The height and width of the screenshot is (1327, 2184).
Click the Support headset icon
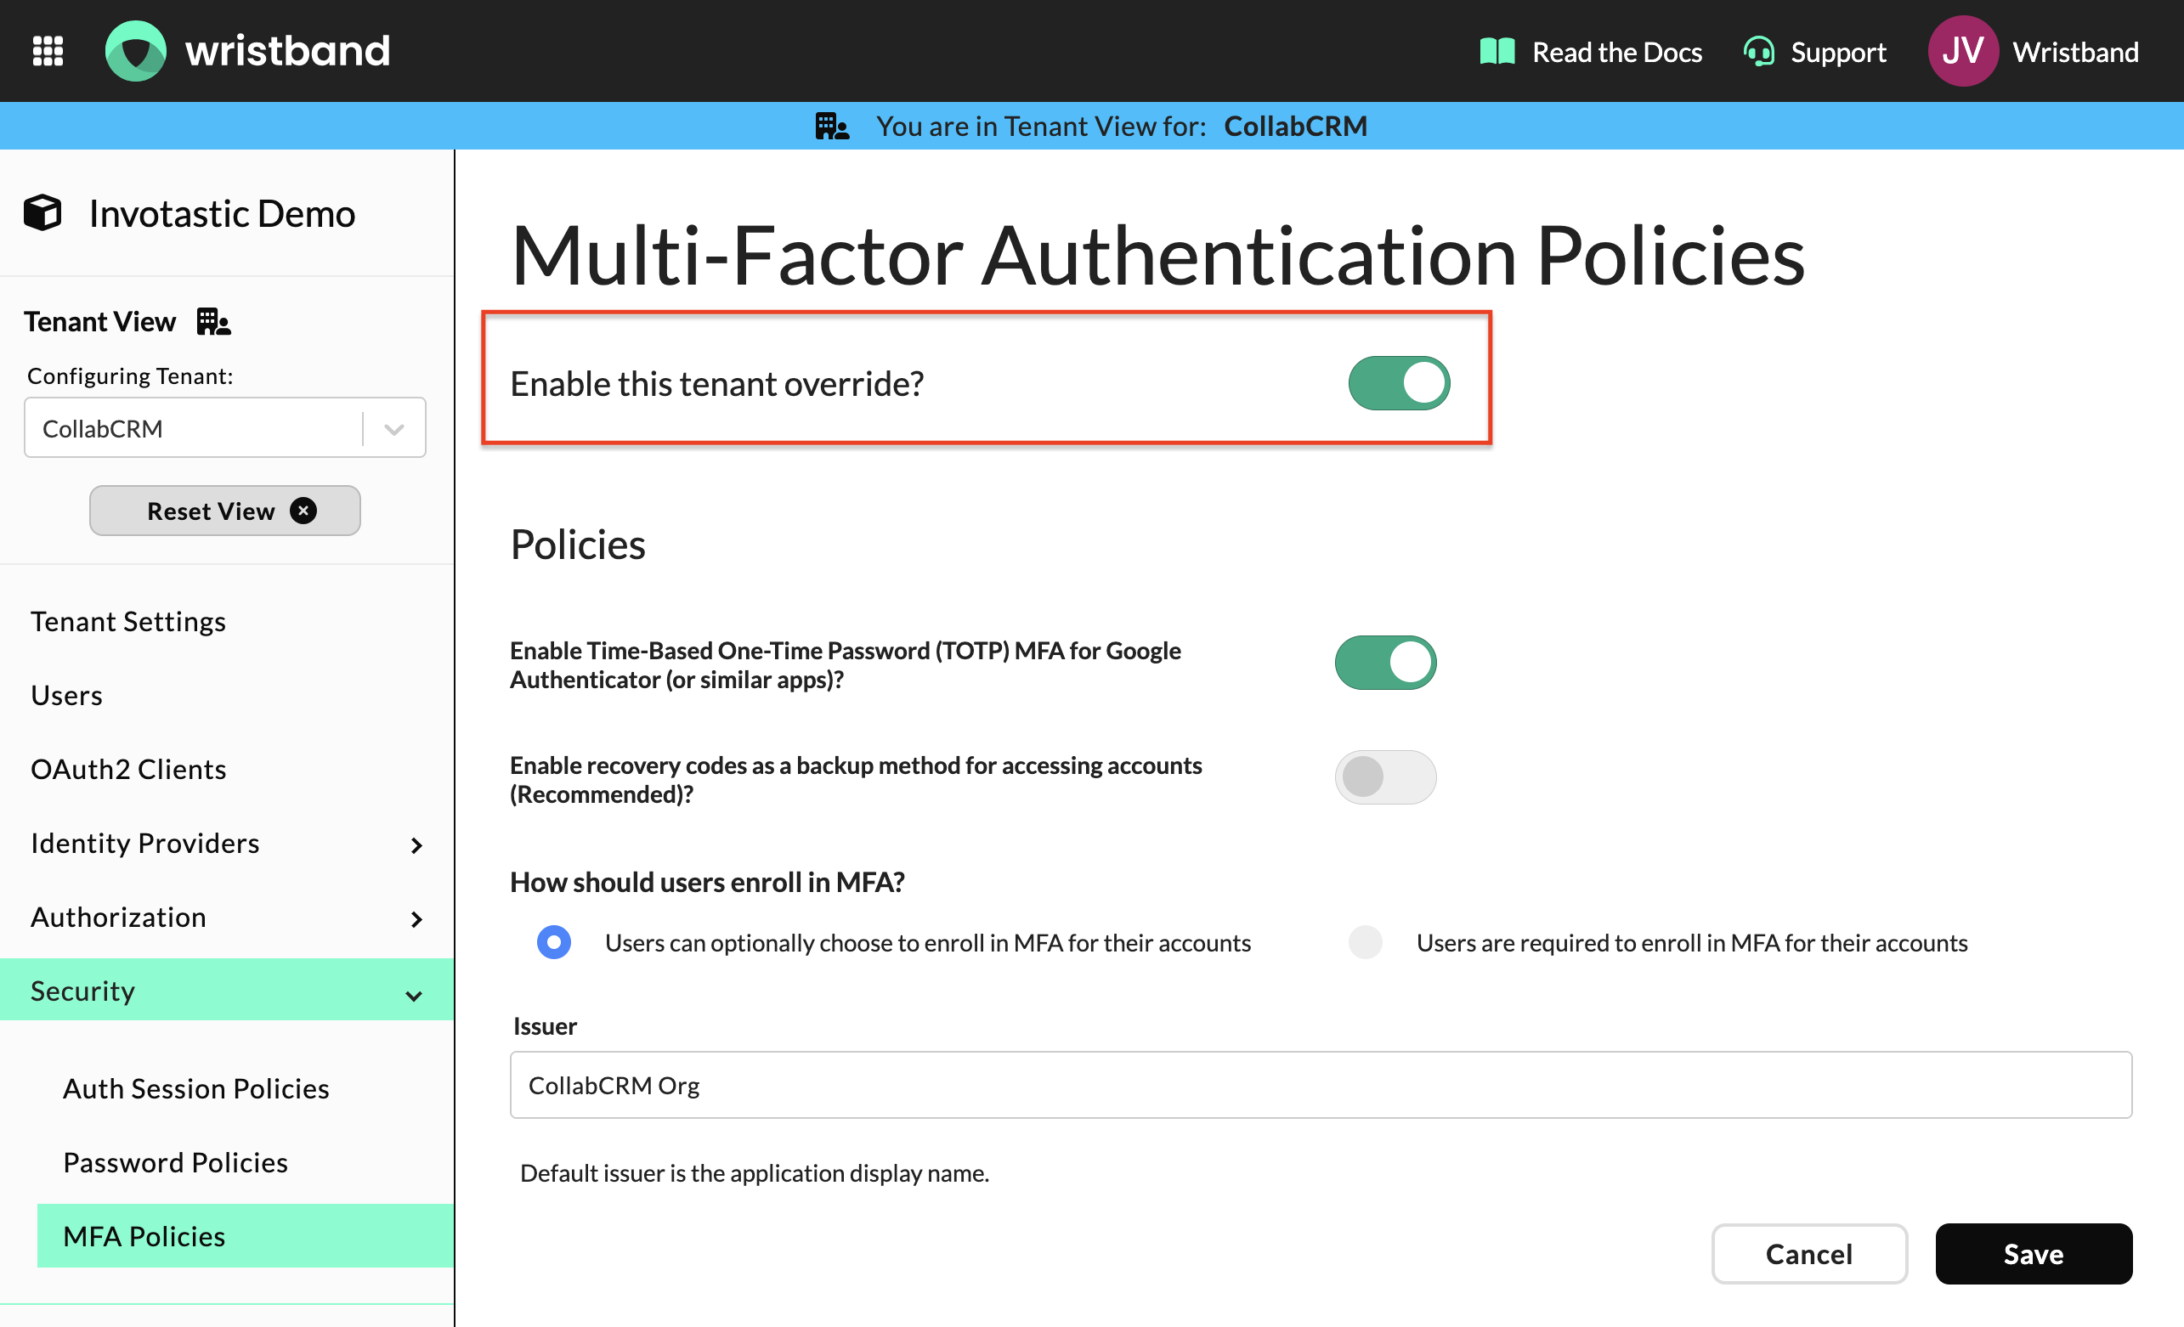pyautogui.click(x=1758, y=51)
